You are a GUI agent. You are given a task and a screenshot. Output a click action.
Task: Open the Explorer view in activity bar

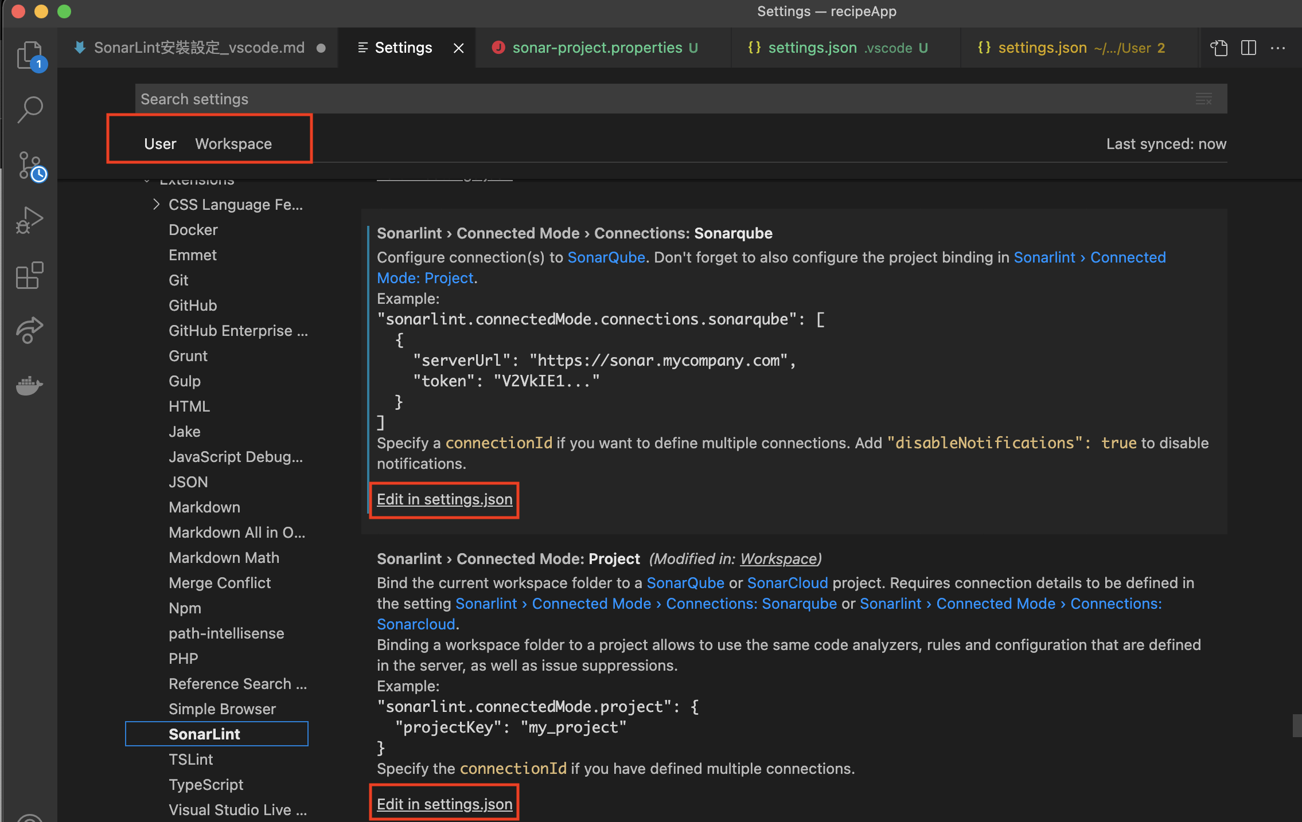click(x=30, y=56)
